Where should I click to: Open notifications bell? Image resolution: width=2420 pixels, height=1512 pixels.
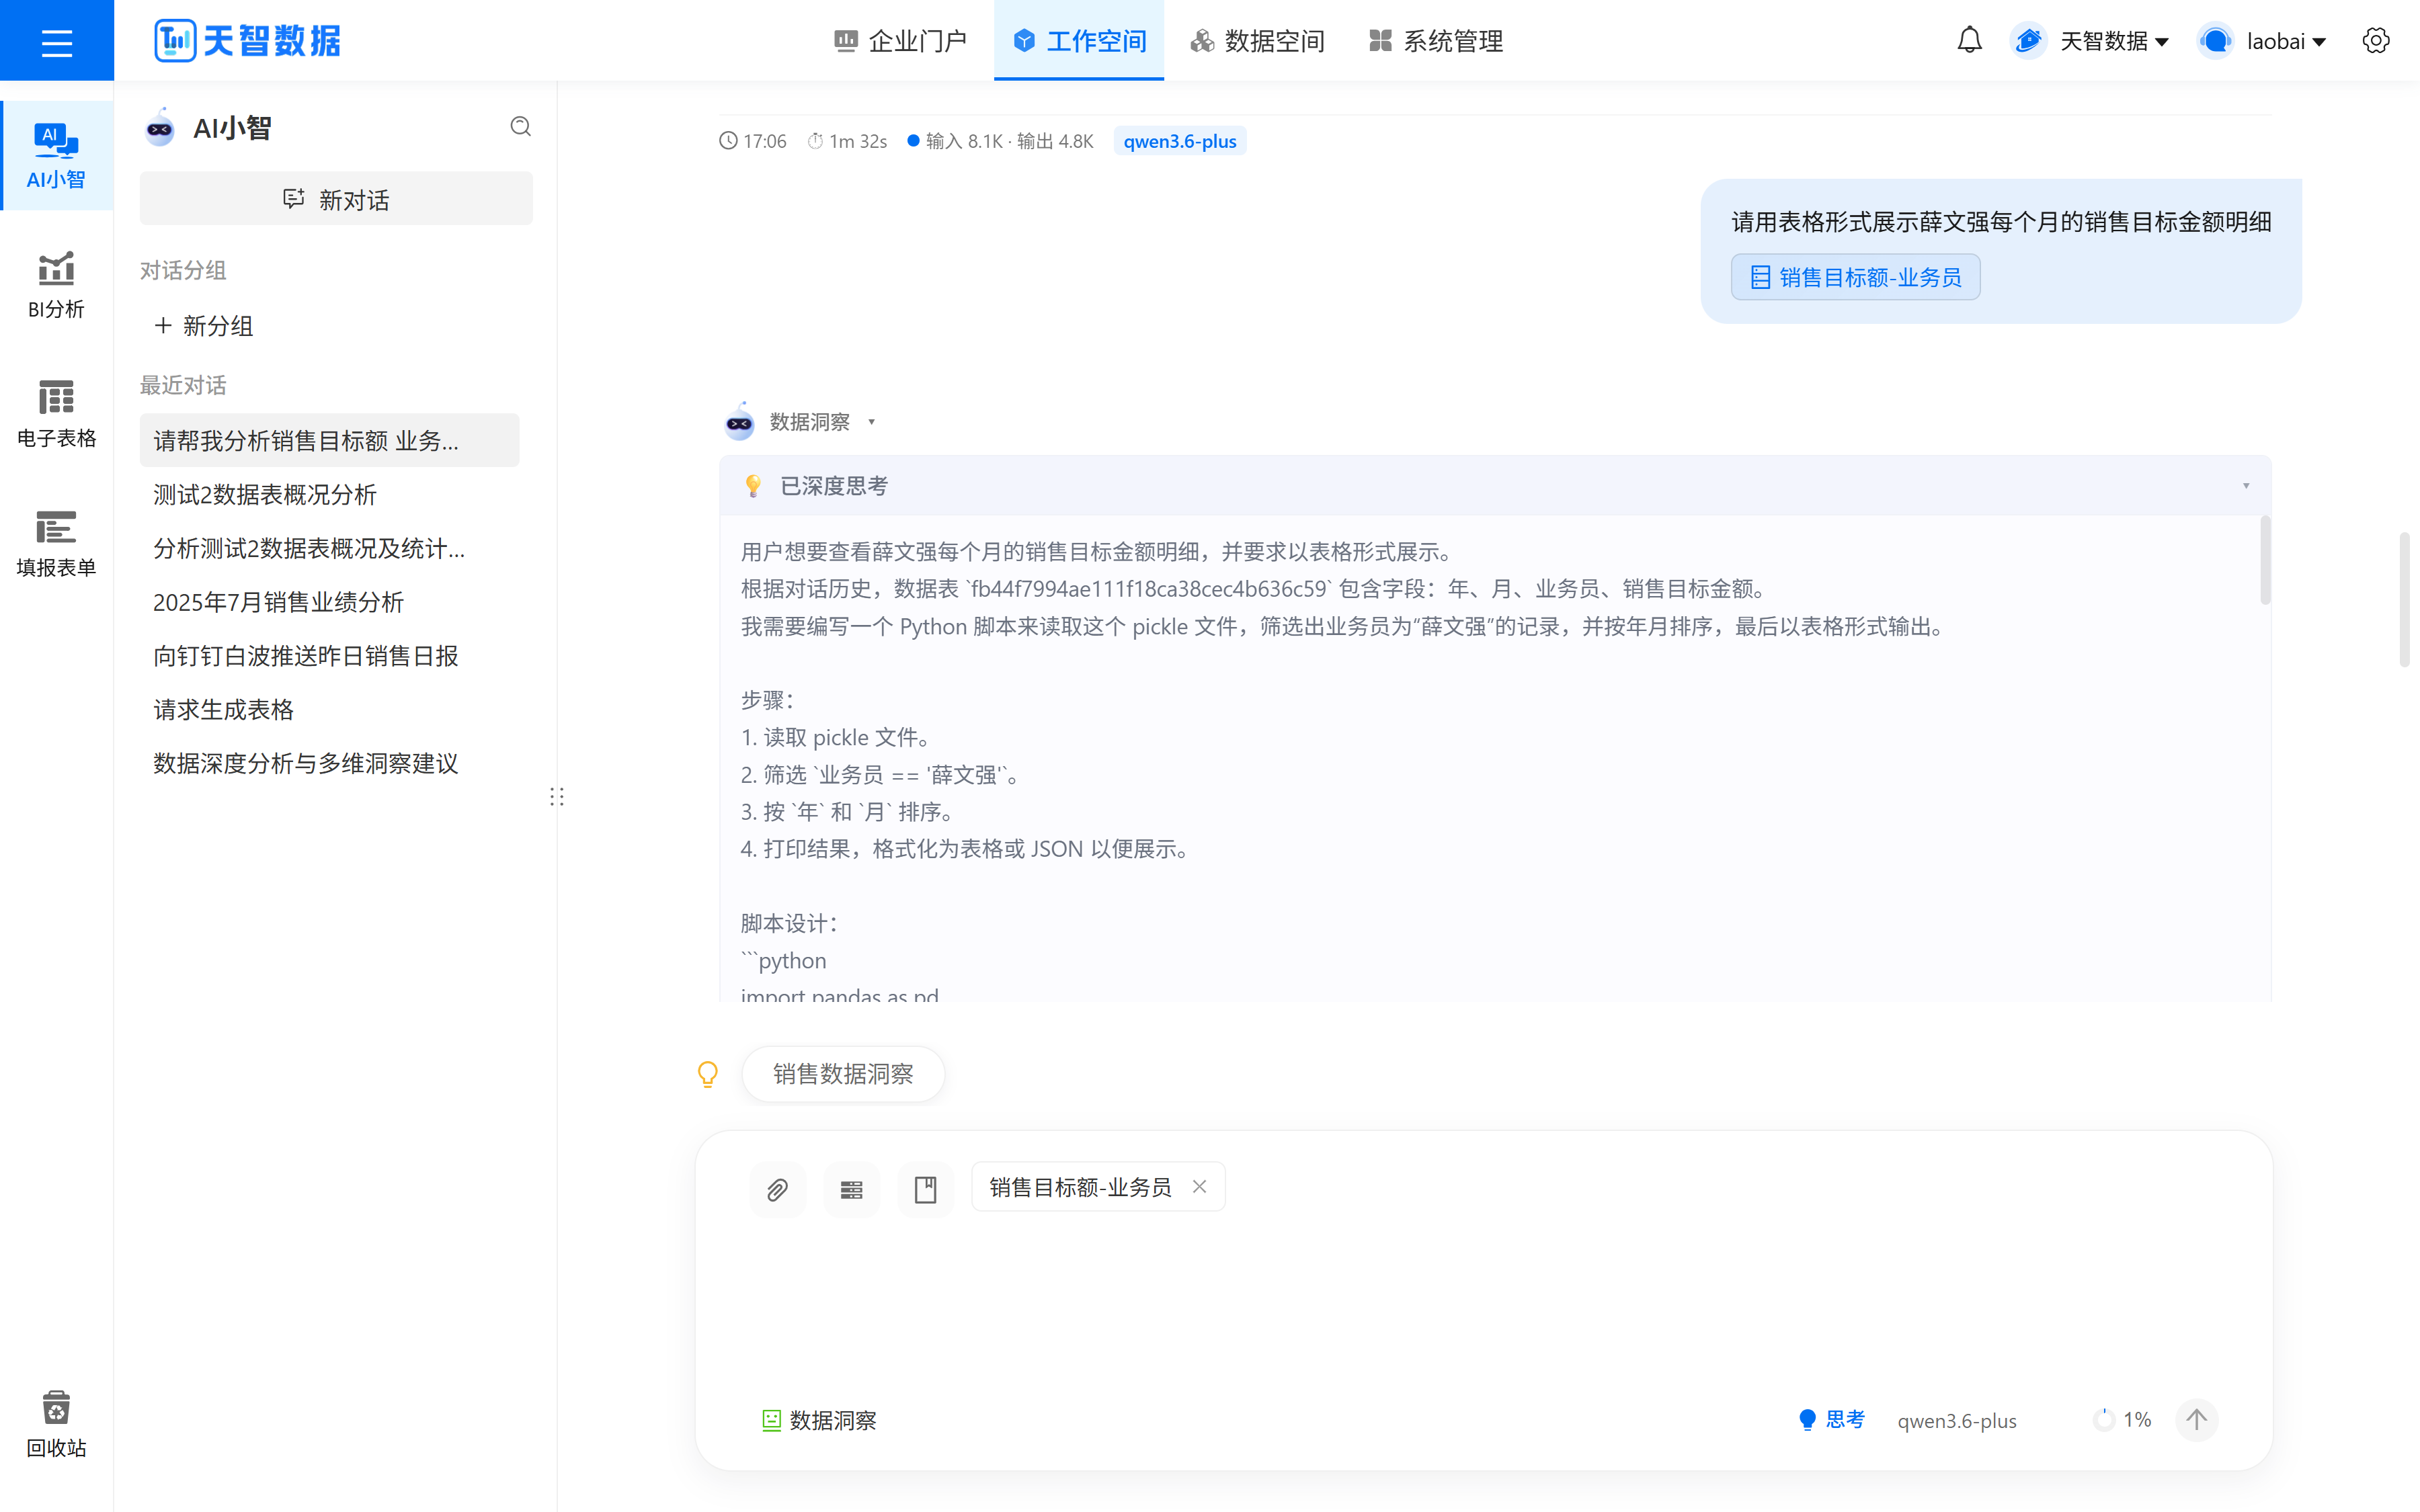coord(1969,41)
